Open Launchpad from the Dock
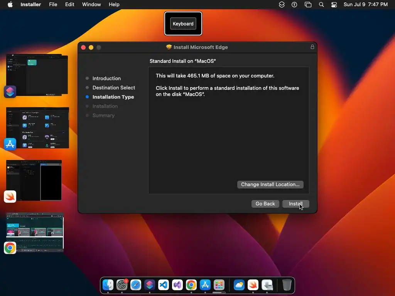395x296 pixels. [x=219, y=285]
